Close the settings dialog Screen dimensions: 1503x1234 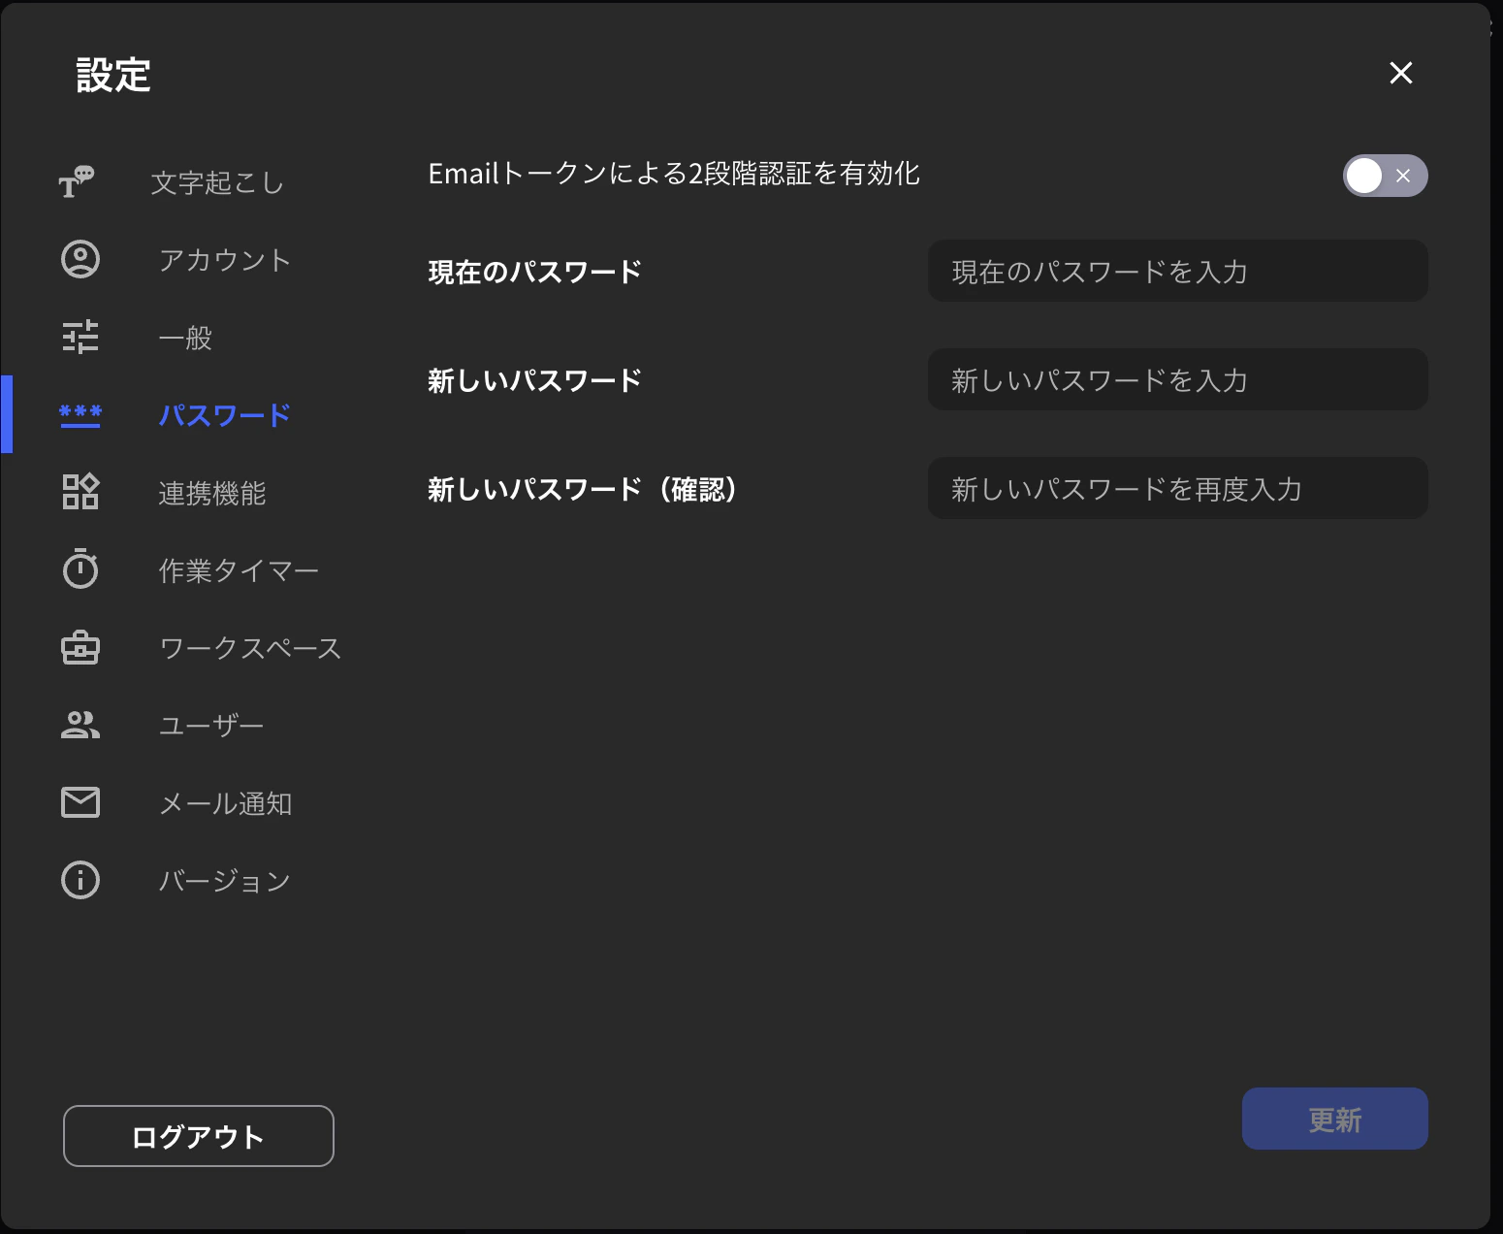coord(1400,74)
